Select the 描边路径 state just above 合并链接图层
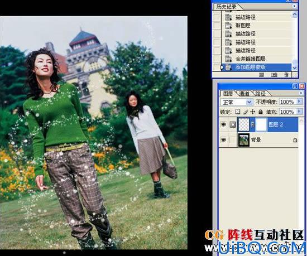 click(x=246, y=50)
